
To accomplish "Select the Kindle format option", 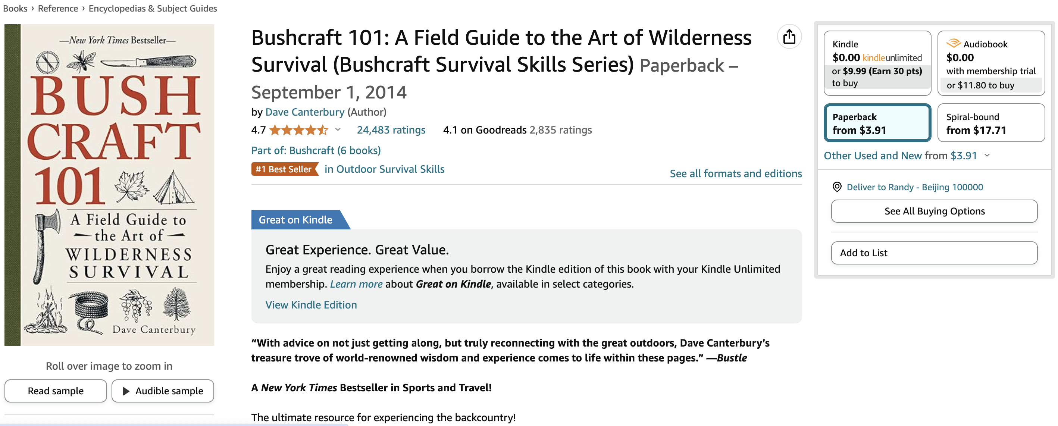I will tap(877, 63).
